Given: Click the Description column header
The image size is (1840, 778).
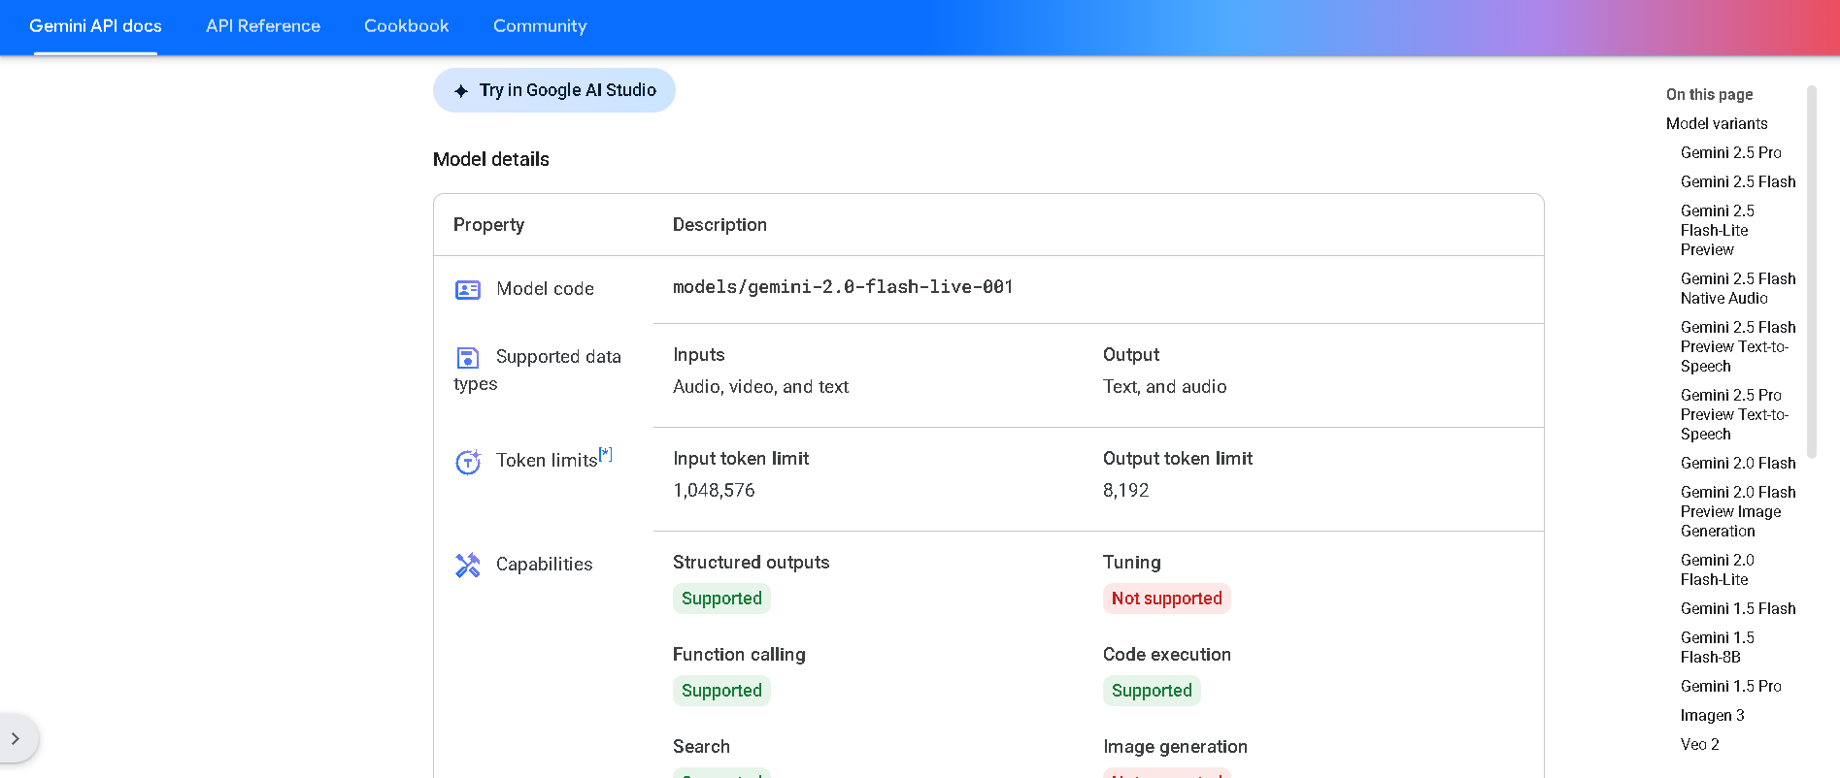Looking at the screenshot, I should point(719,225).
